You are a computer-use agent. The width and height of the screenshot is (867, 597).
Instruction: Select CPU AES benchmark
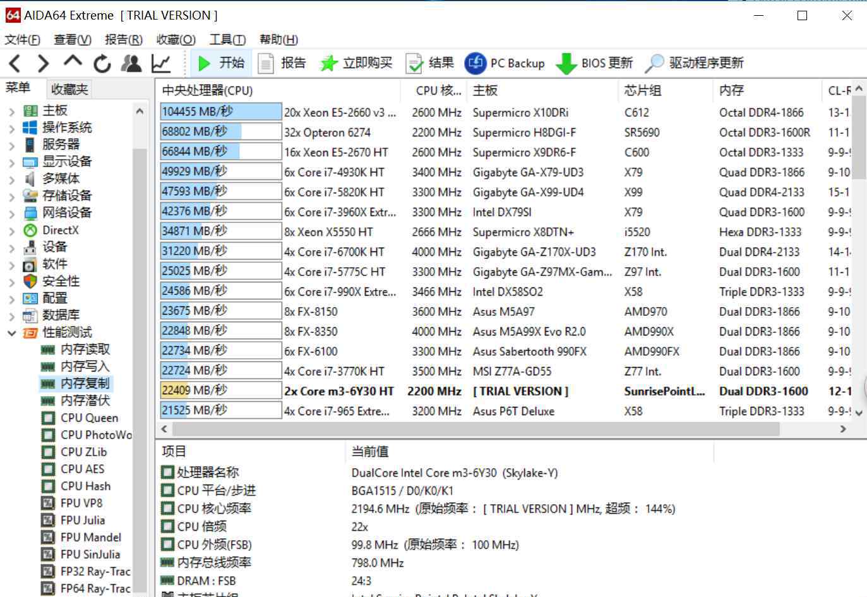point(82,469)
